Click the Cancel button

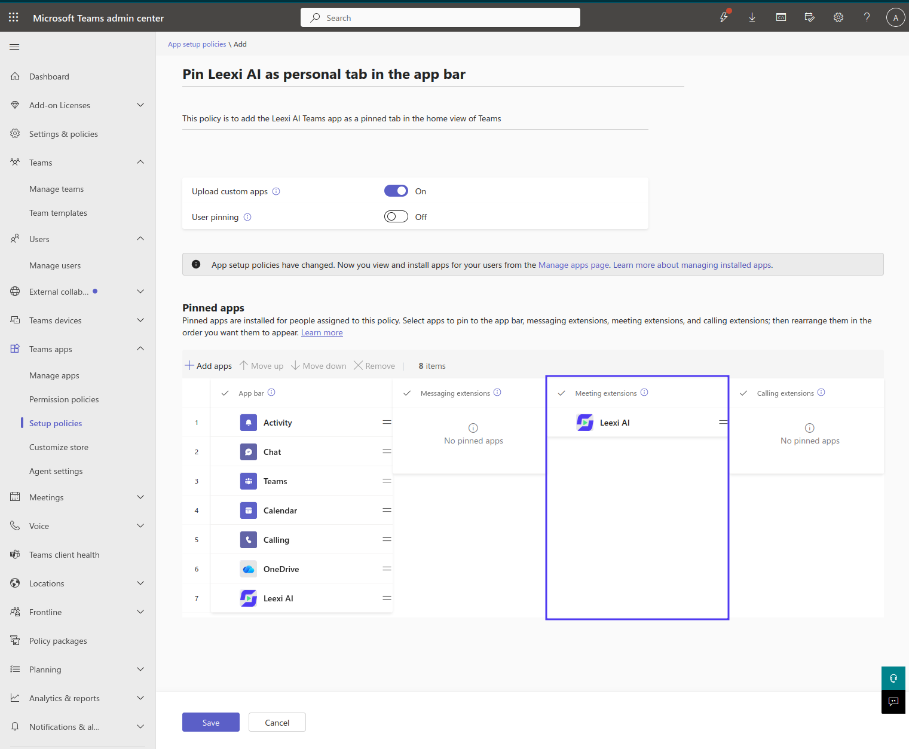[277, 722]
